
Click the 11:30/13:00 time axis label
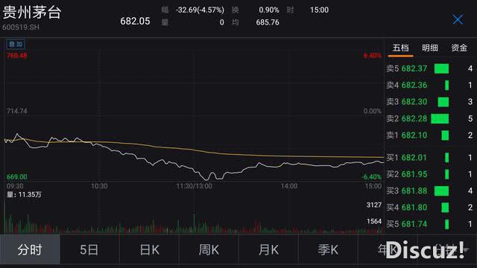pyautogui.click(x=194, y=186)
